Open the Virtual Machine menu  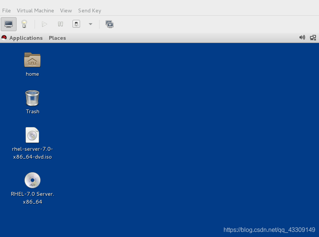35,10
